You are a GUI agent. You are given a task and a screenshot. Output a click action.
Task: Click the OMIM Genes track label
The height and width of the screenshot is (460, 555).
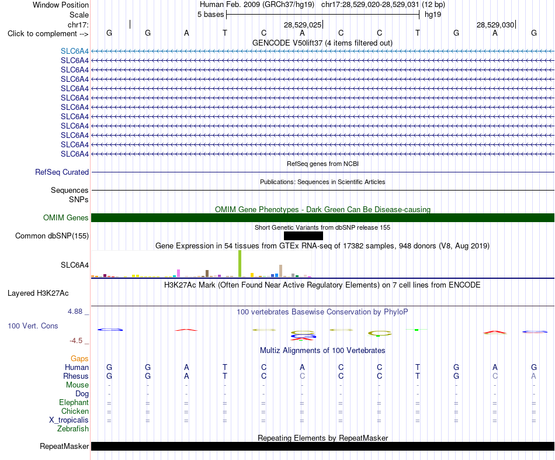pos(66,218)
